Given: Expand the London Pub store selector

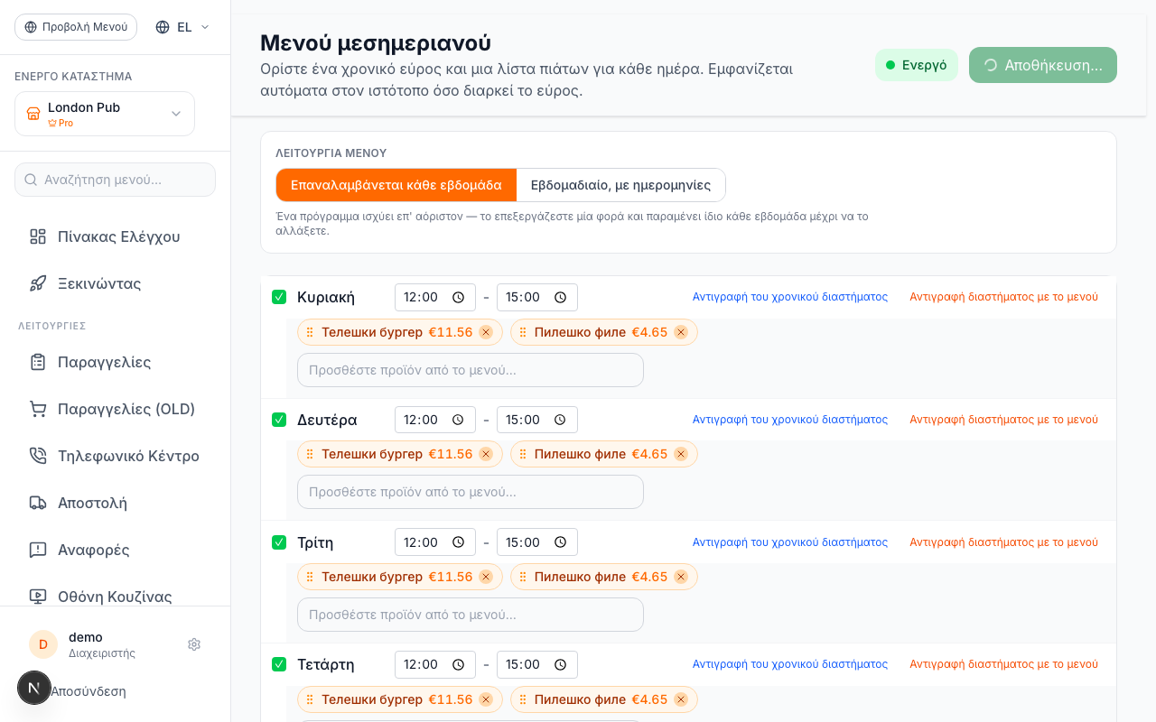Looking at the screenshot, I should (105, 114).
